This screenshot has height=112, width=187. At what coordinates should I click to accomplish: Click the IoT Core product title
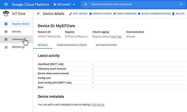[19, 14]
